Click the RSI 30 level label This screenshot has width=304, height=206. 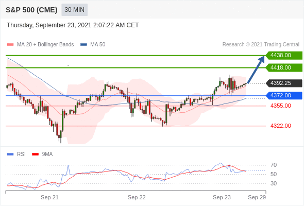274,183
